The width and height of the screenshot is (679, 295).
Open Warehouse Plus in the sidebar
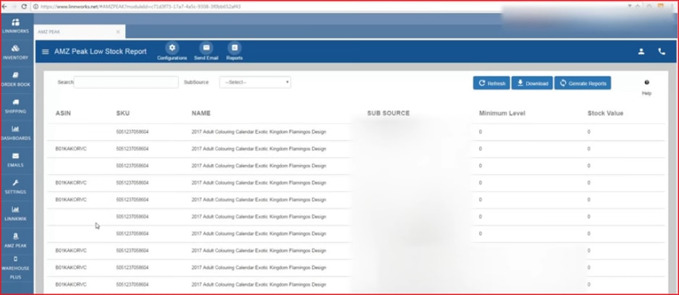click(16, 268)
